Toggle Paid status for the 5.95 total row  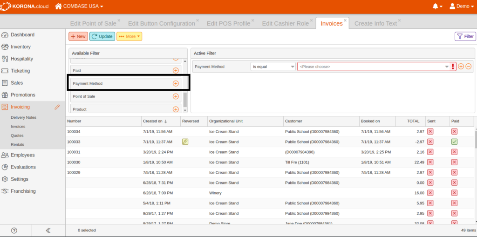tap(454, 203)
